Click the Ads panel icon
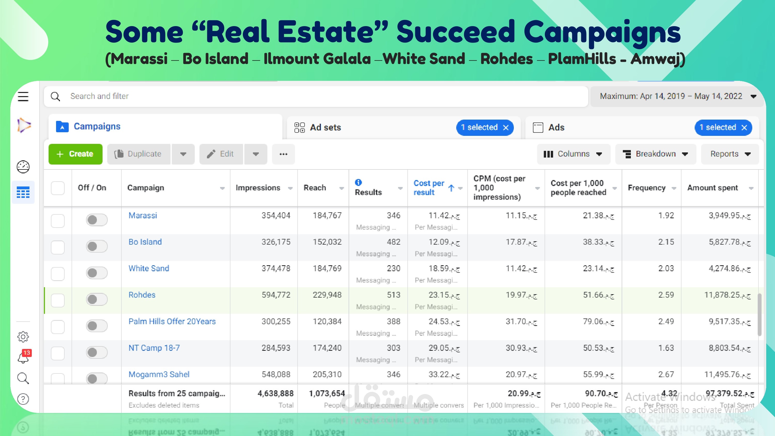 click(538, 128)
